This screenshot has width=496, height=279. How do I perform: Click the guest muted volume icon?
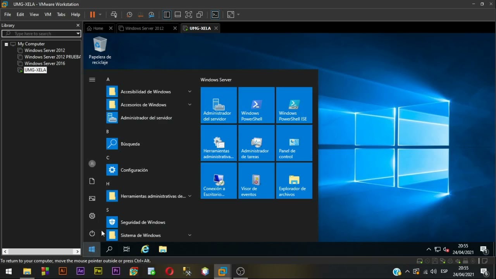point(446,250)
